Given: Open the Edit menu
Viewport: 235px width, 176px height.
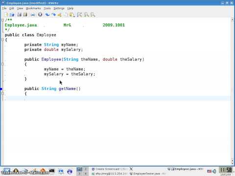Looking at the screenshot, I should 11,8.
